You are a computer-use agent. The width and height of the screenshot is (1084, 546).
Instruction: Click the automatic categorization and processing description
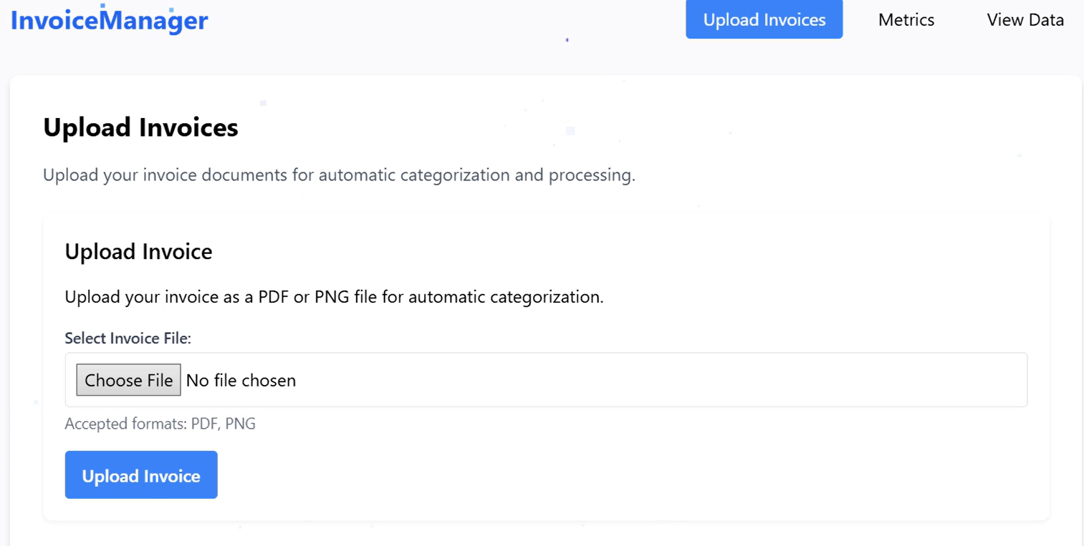pos(339,175)
